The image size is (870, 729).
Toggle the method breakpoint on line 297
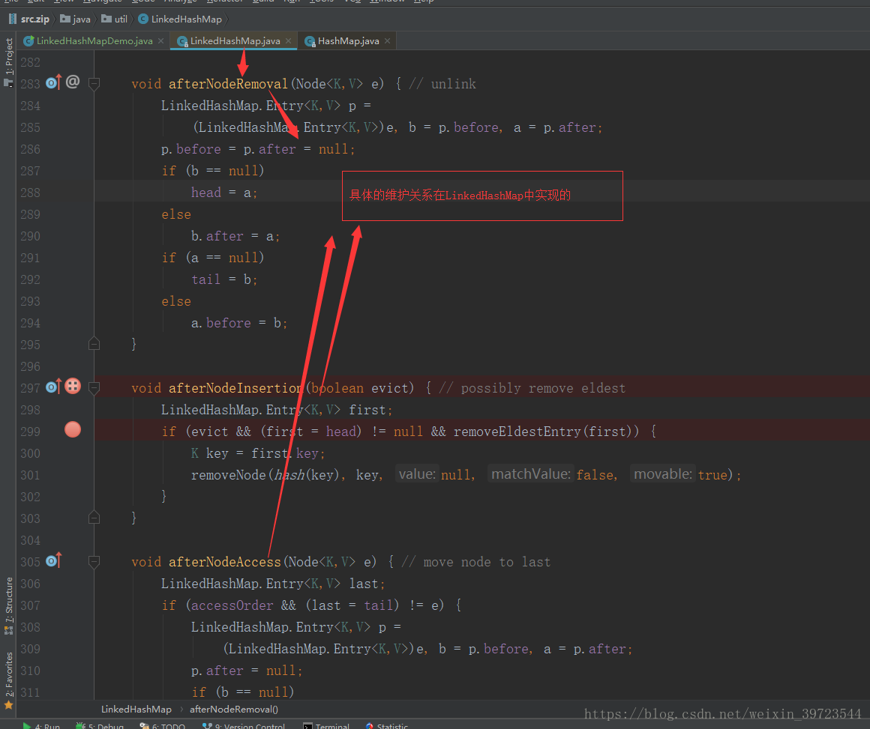click(x=73, y=386)
